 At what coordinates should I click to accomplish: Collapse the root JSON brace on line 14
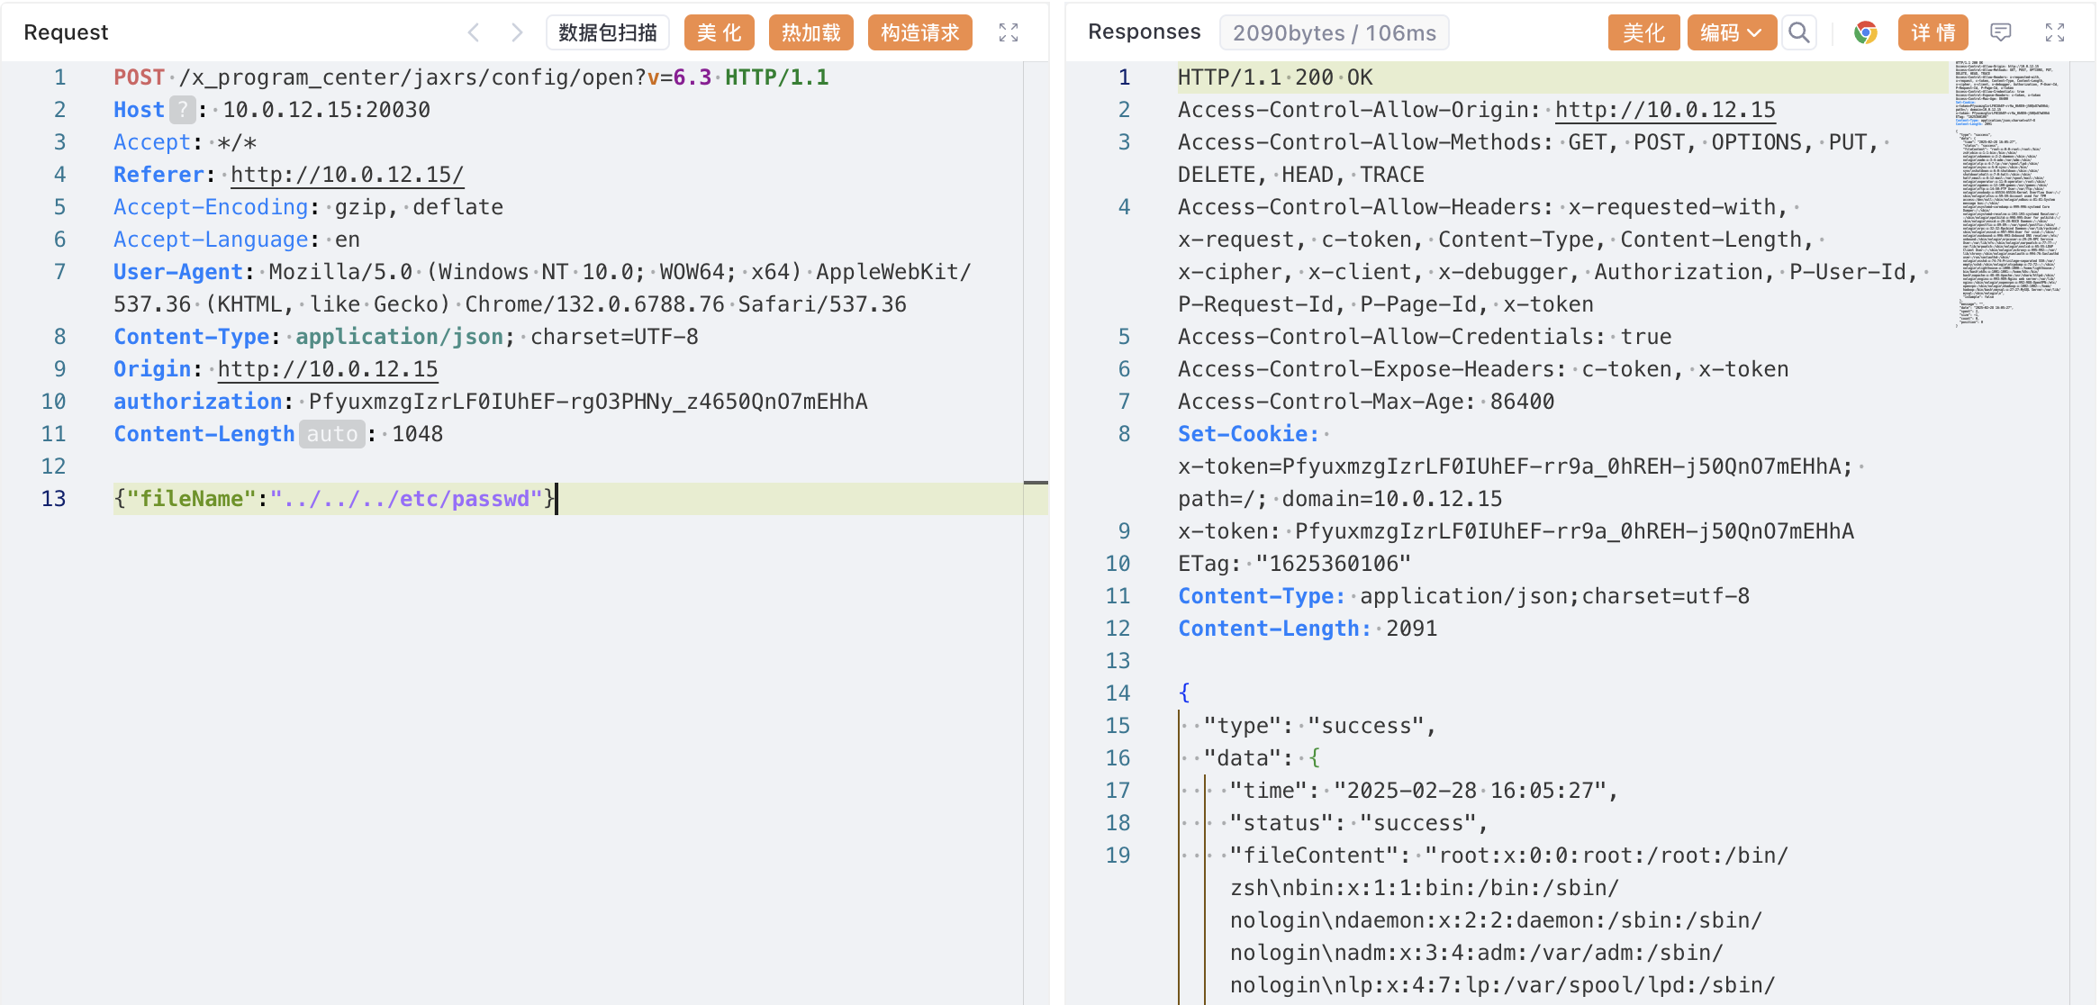[x=1184, y=693]
